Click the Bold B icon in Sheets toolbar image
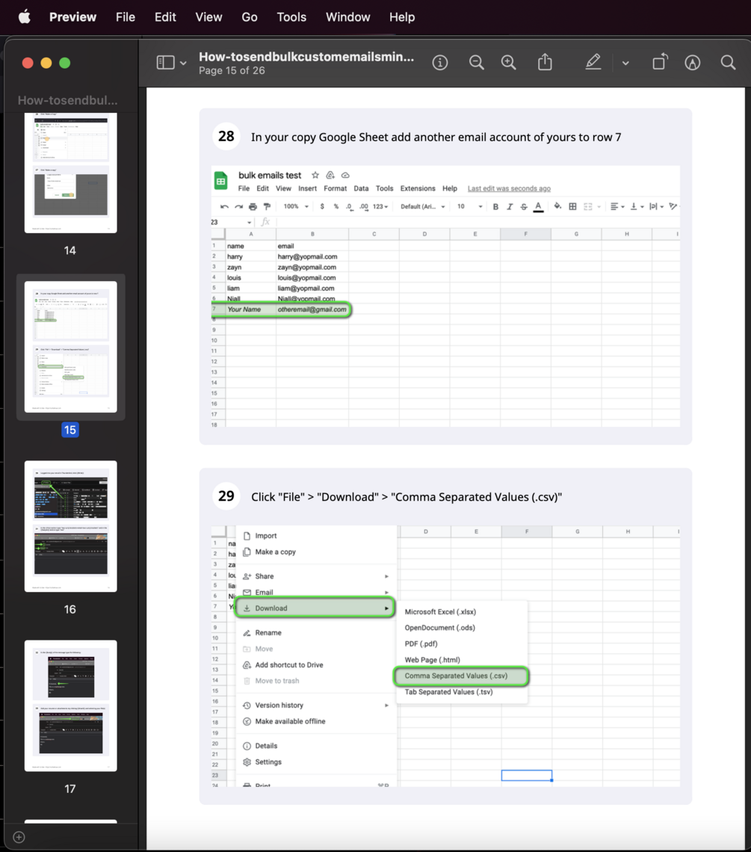751x852 pixels. point(495,206)
